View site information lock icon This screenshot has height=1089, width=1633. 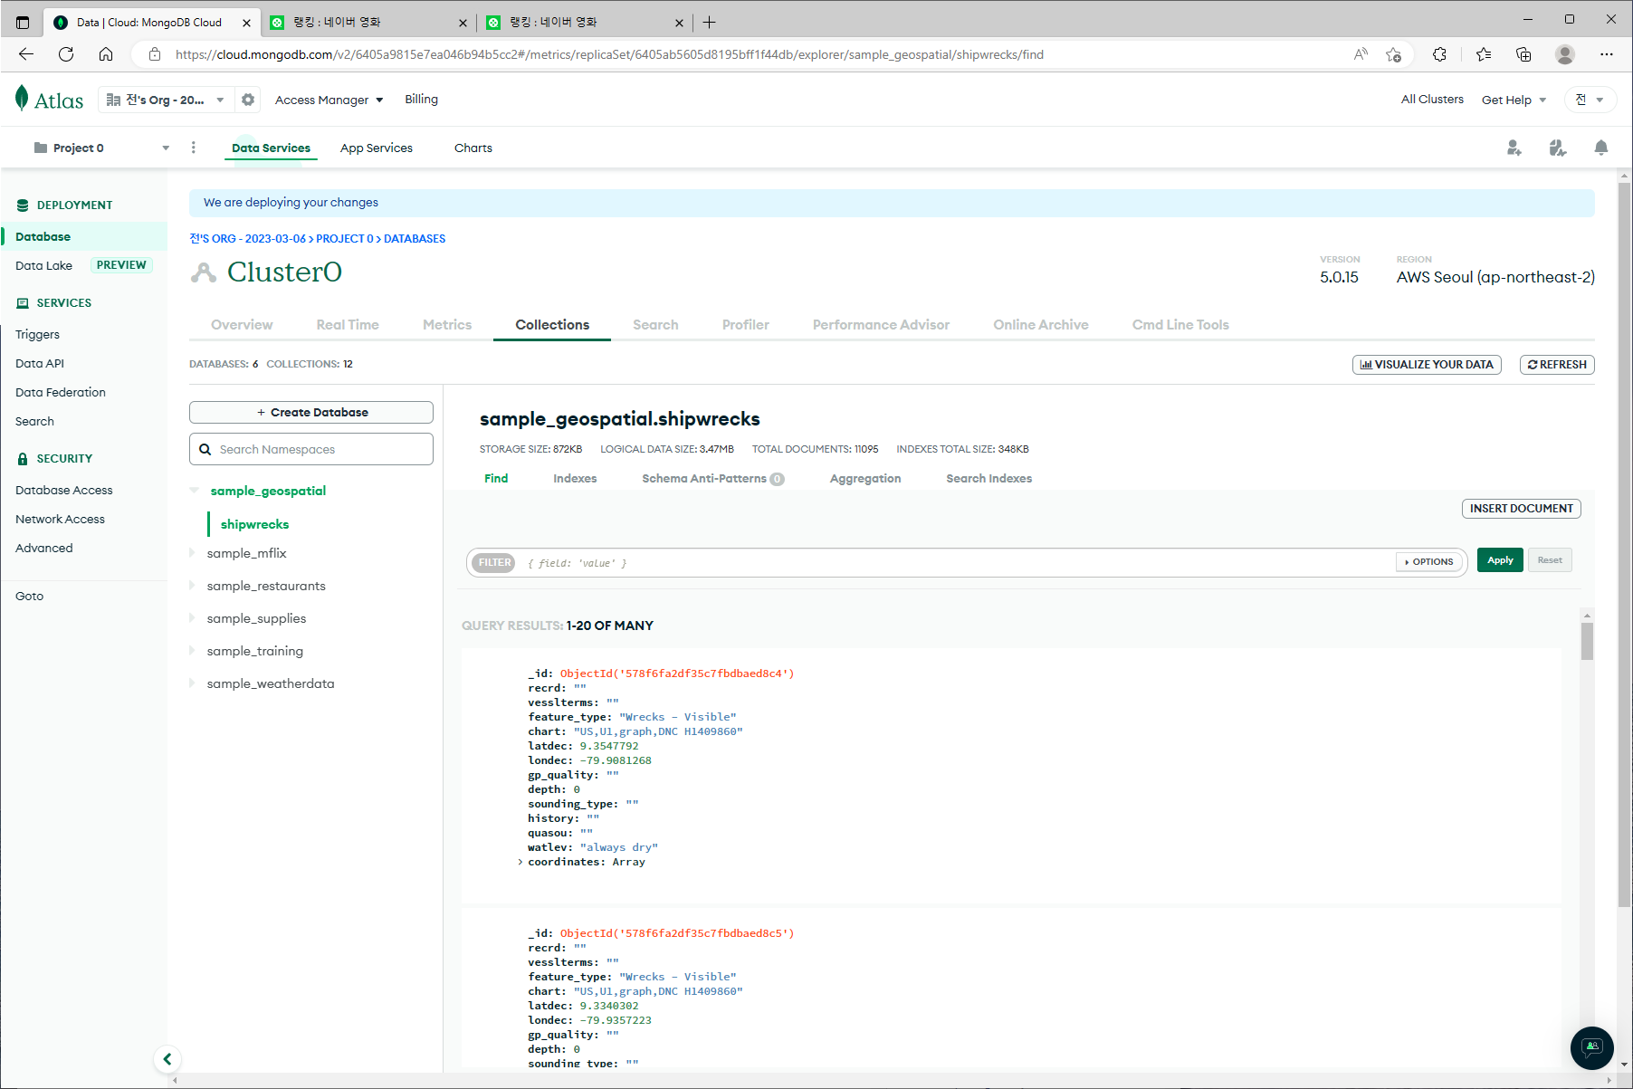tap(155, 54)
